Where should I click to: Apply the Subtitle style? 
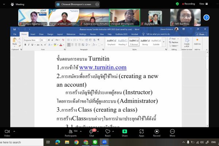click(156, 42)
